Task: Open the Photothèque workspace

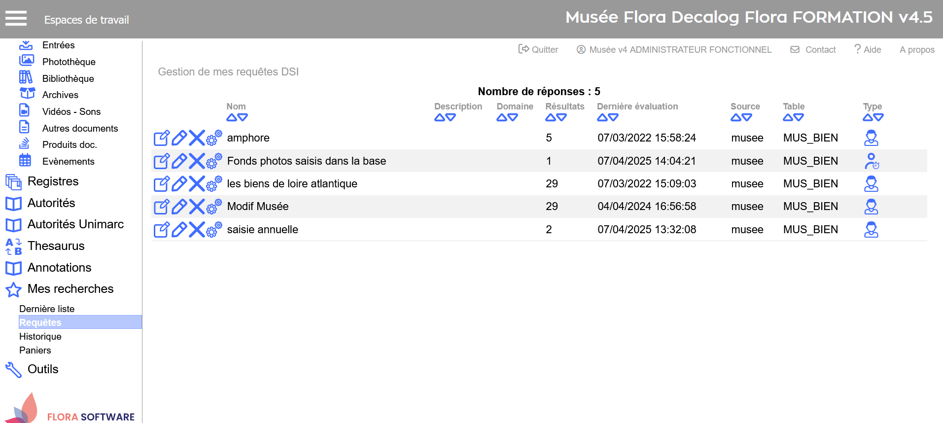Action: point(69,62)
